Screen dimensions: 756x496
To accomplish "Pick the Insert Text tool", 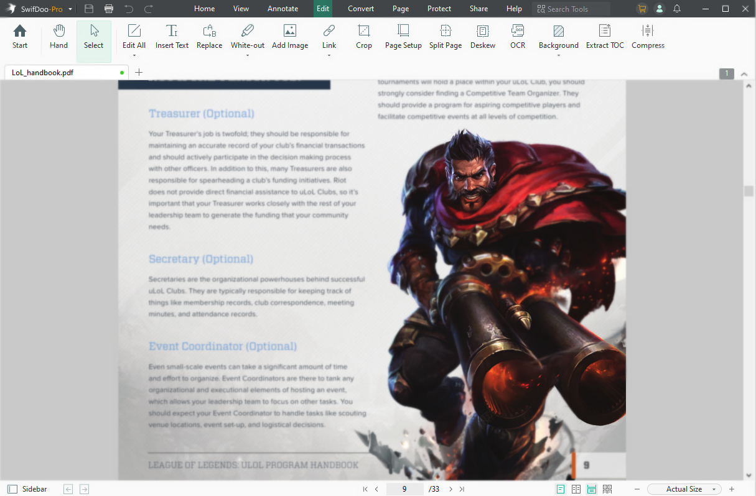I will coord(172,37).
